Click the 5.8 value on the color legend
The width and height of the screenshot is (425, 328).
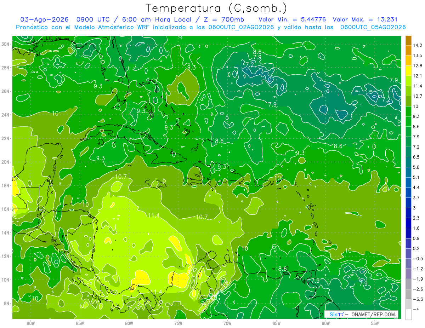pos(416,167)
